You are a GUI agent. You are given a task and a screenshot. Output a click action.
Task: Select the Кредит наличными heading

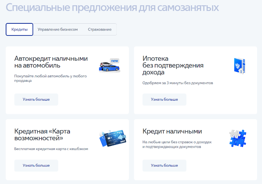tap(172, 131)
